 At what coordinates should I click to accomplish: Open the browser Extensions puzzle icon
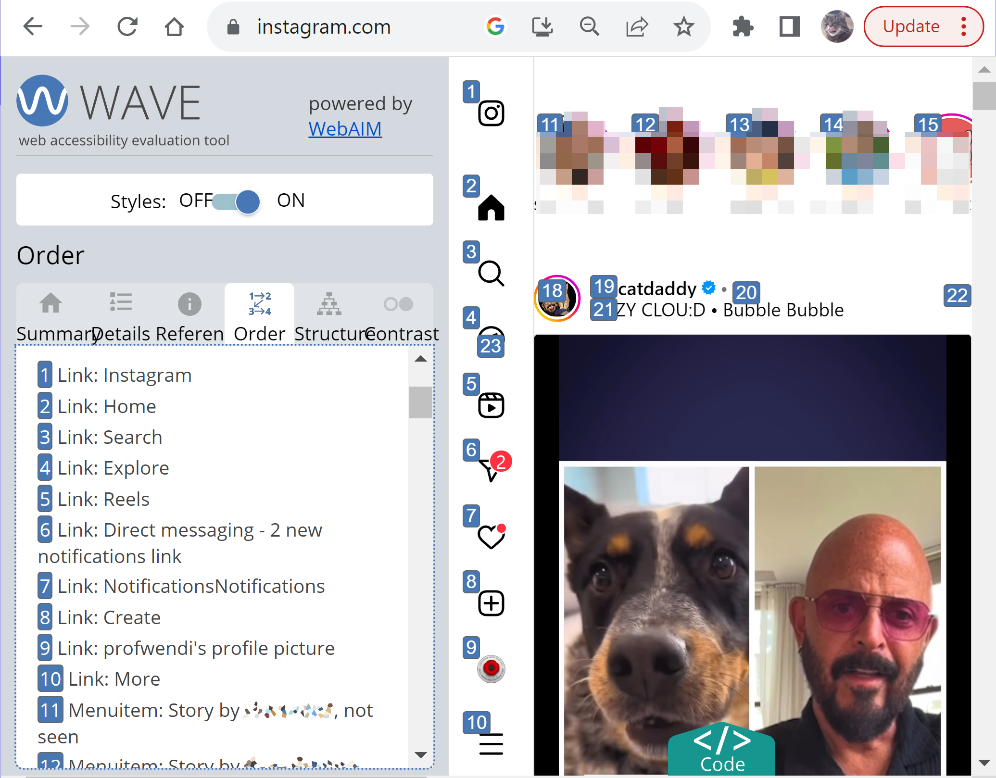(743, 26)
